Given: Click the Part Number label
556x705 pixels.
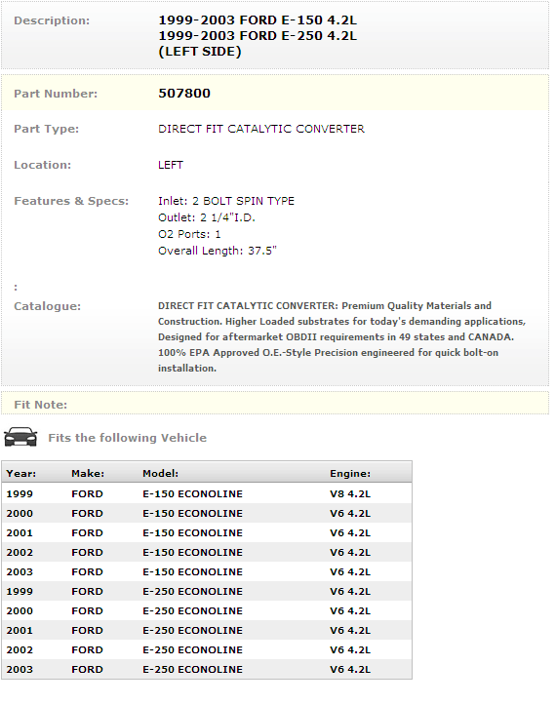Looking at the screenshot, I should pos(56,94).
